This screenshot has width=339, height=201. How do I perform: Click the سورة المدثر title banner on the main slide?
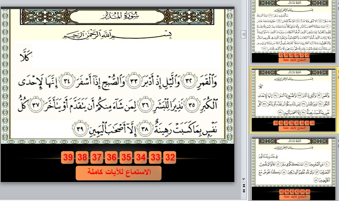point(117,16)
